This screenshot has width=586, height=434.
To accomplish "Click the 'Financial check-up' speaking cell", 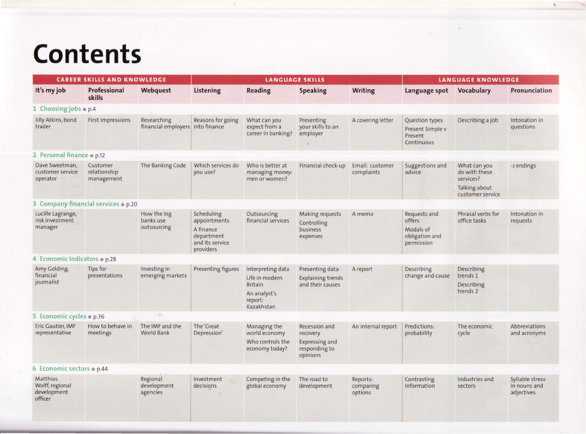I will (x=322, y=165).
